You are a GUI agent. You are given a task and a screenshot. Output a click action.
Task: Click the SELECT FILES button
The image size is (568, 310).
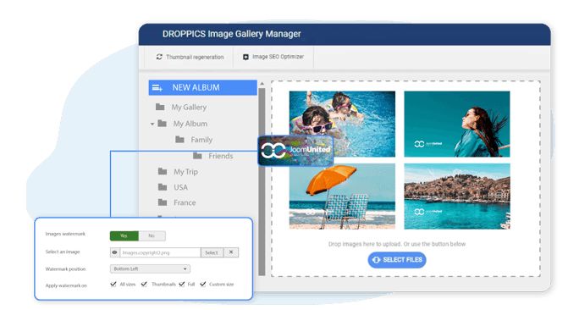[x=397, y=260]
